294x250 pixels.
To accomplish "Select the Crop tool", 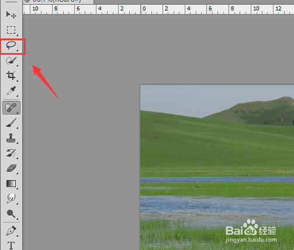I will click(11, 76).
